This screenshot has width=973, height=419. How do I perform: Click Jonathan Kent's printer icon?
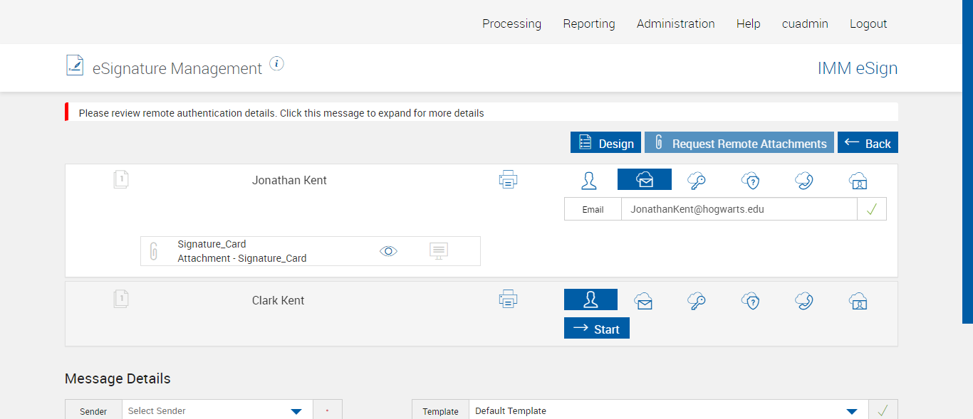click(x=508, y=180)
